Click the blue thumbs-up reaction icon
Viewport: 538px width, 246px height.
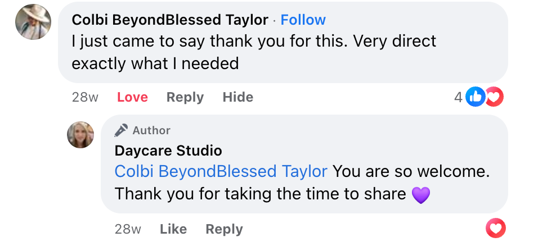476,97
